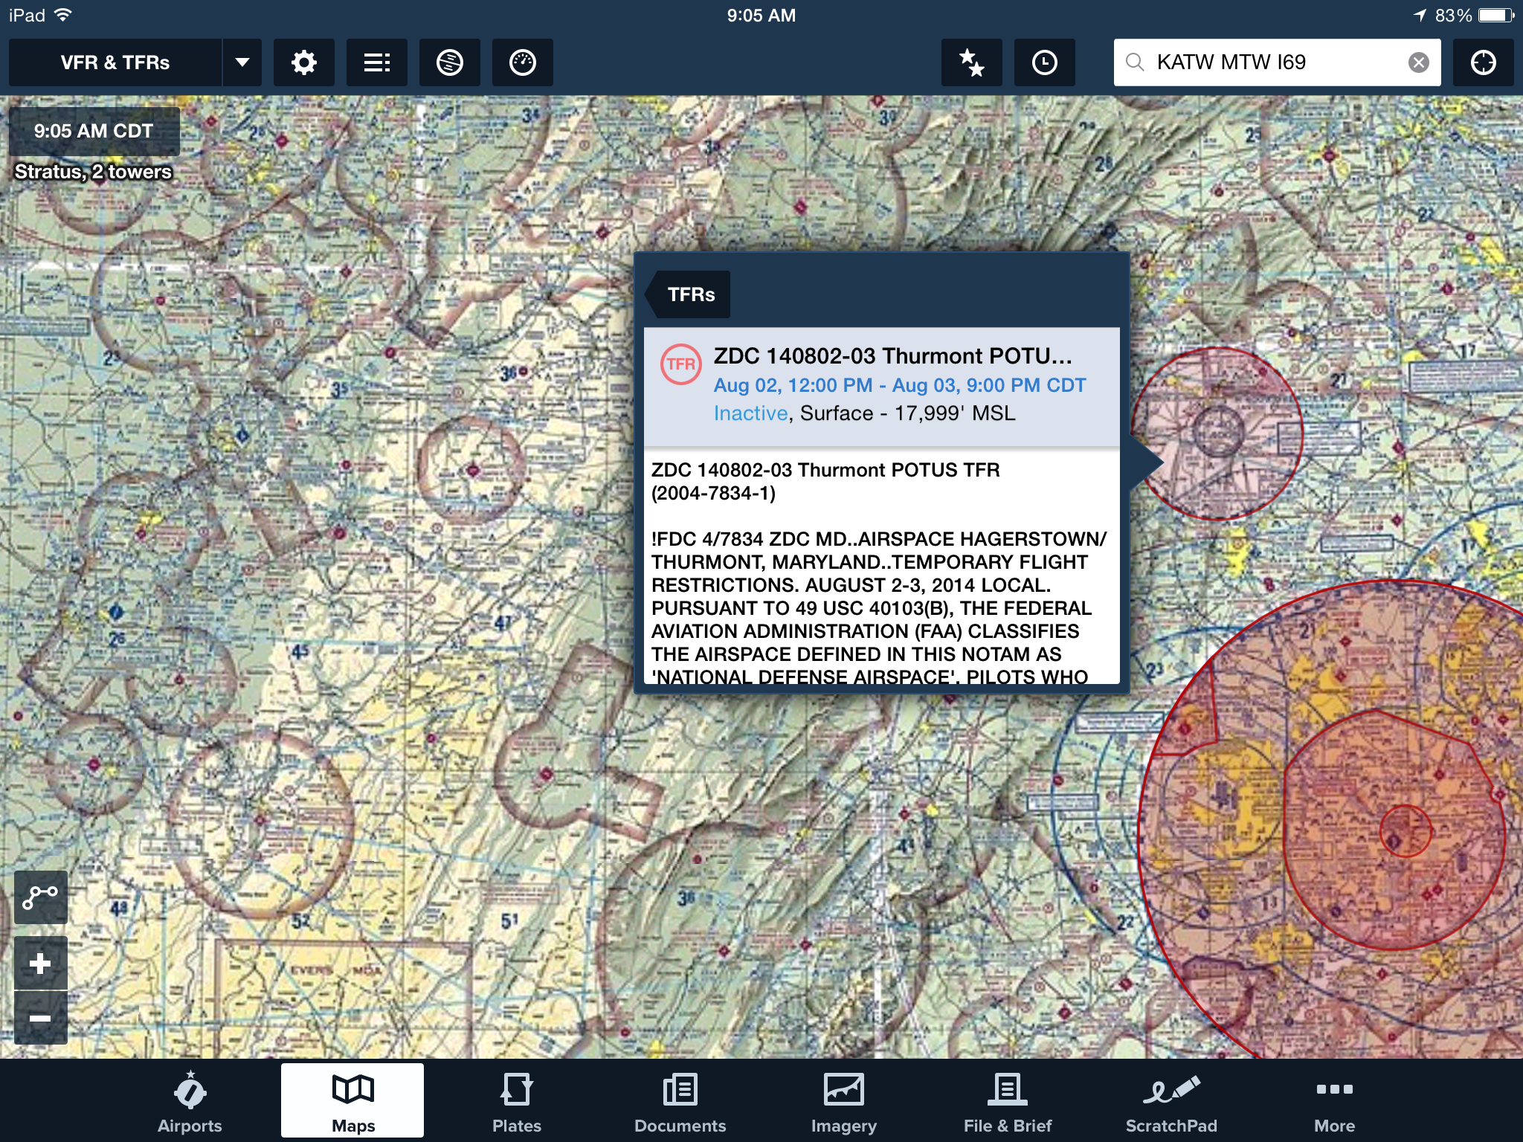
Task: Open the File & Brief tab
Action: [x=1008, y=1103]
